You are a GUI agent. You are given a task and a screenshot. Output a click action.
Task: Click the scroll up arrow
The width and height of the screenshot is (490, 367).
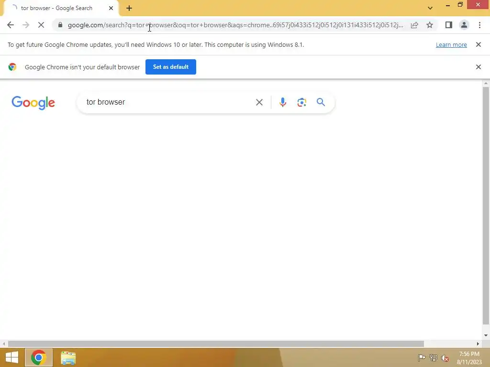click(486, 83)
